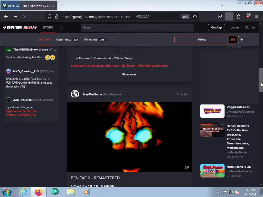Screen dimensions: 263x197
Task: Click the #horror hashtag
Action: coord(130,66)
